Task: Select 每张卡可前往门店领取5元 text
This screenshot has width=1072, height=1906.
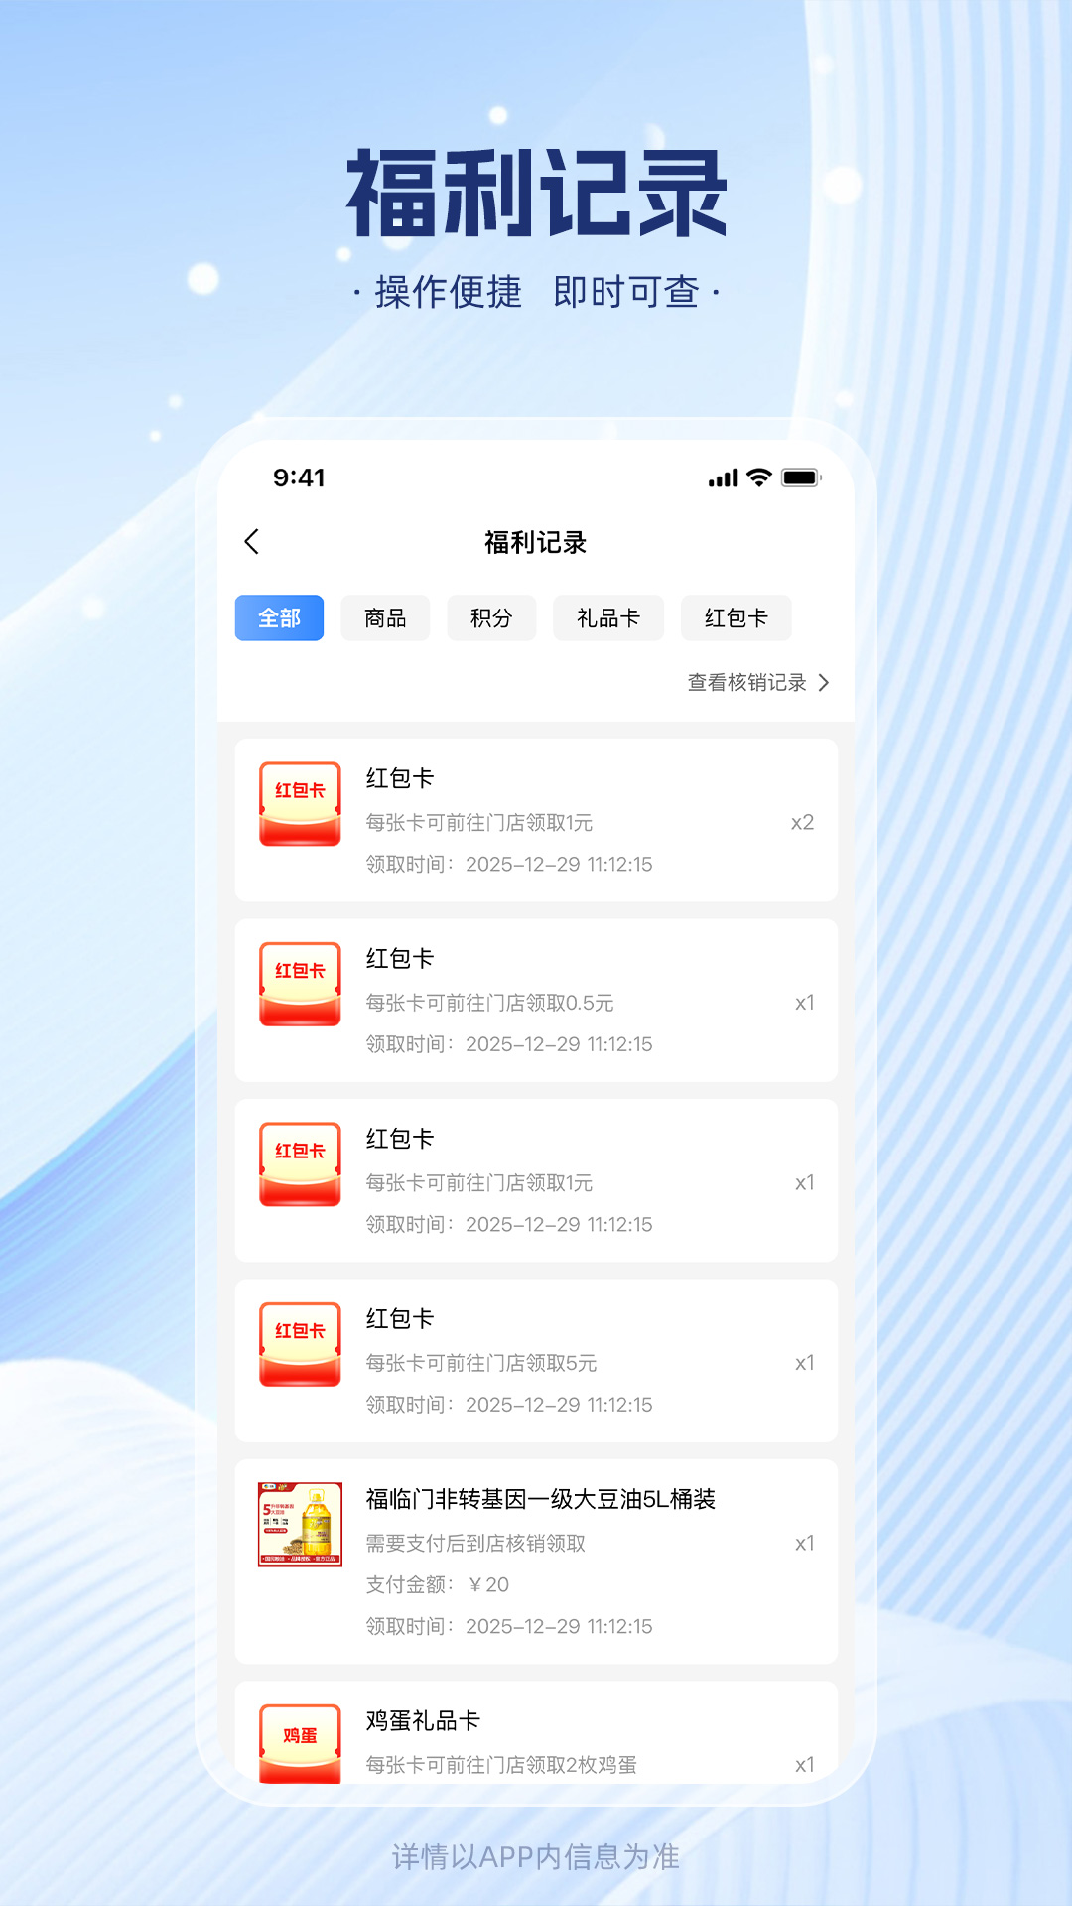Action: click(481, 1363)
